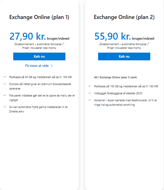Click checkmark icon beside Indbygget forebyggelse af datatab
This screenshot has height=190, width=164.
[90, 93]
